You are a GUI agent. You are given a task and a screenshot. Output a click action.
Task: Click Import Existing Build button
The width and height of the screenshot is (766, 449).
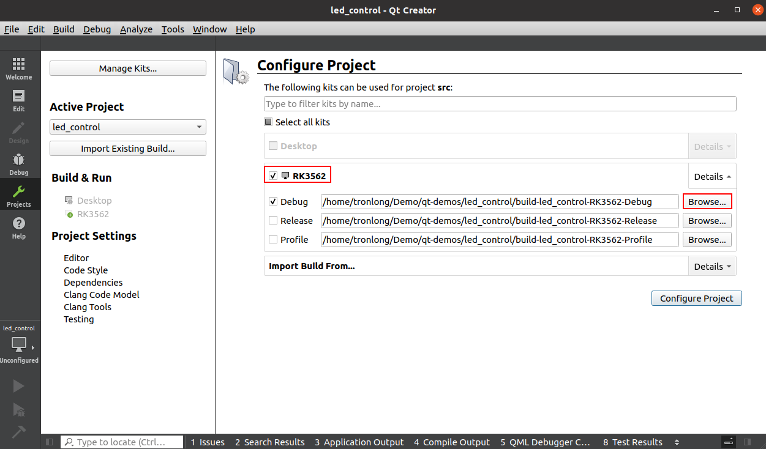click(128, 149)
